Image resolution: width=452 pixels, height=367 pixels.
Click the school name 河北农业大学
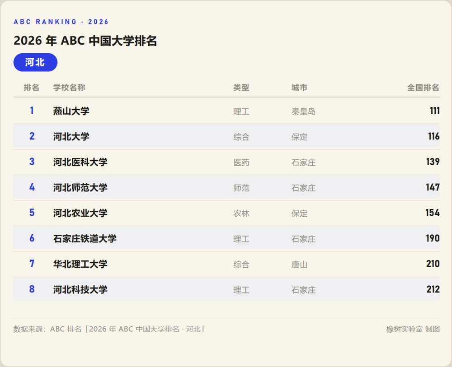tap(80, 213)
